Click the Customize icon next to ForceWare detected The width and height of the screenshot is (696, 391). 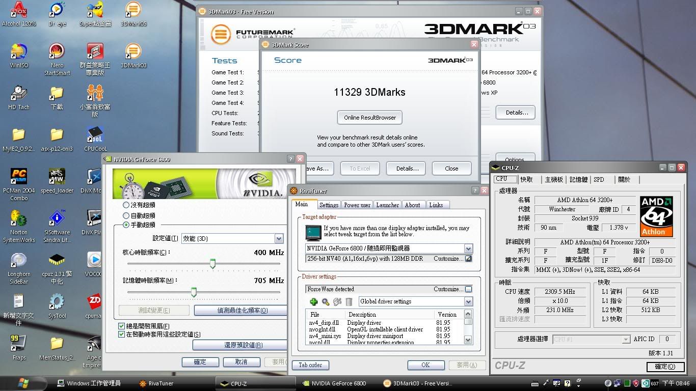pos(468,289)
